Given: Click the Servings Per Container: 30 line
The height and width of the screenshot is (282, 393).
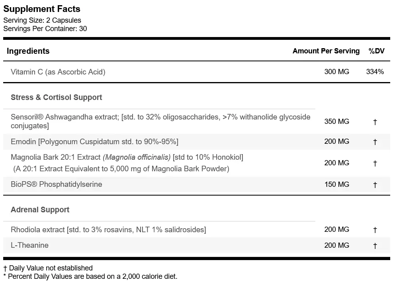Looking at the screenshot, I should coord(45,29).
